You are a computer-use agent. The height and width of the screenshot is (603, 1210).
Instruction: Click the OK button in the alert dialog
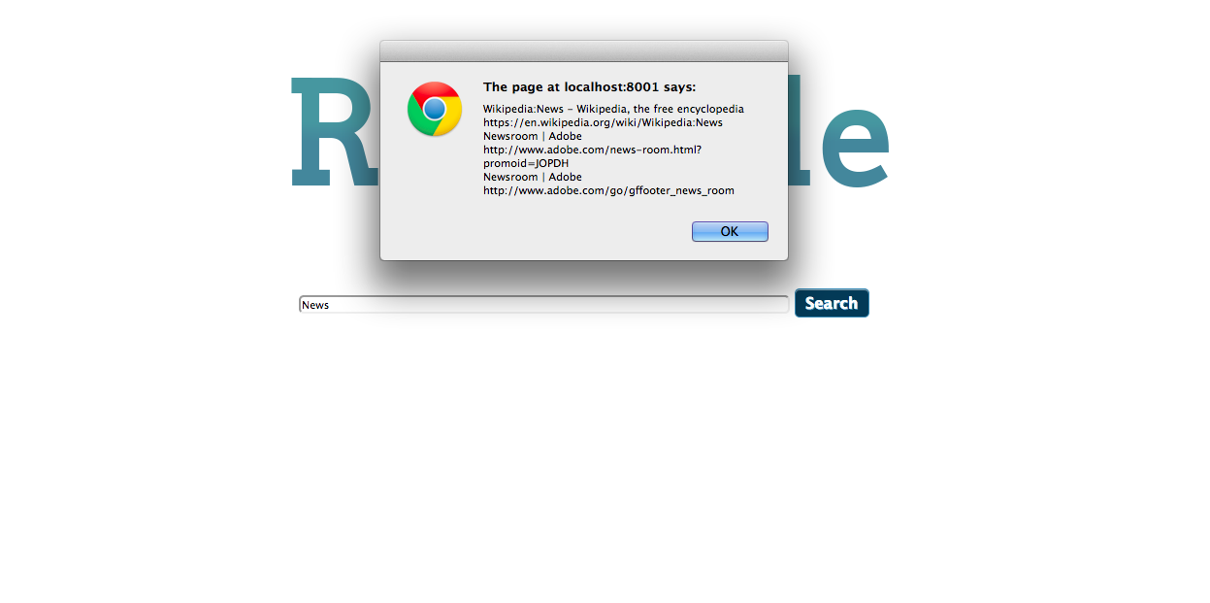tap(730, 231)
